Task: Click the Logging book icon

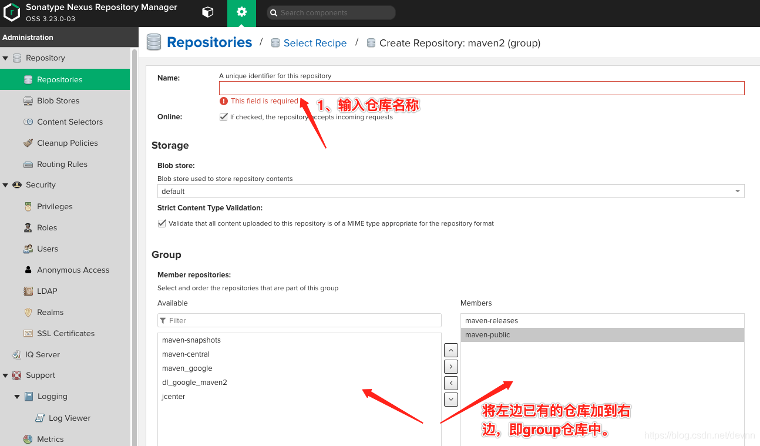Action: [29, 397]
